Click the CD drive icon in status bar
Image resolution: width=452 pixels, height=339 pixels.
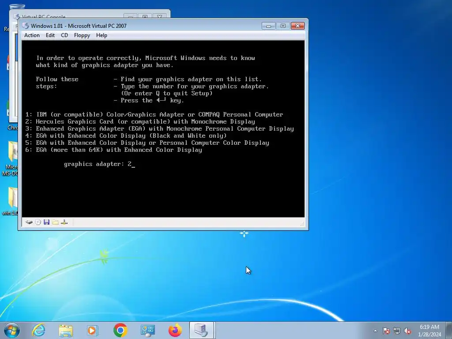pos(38,222)
